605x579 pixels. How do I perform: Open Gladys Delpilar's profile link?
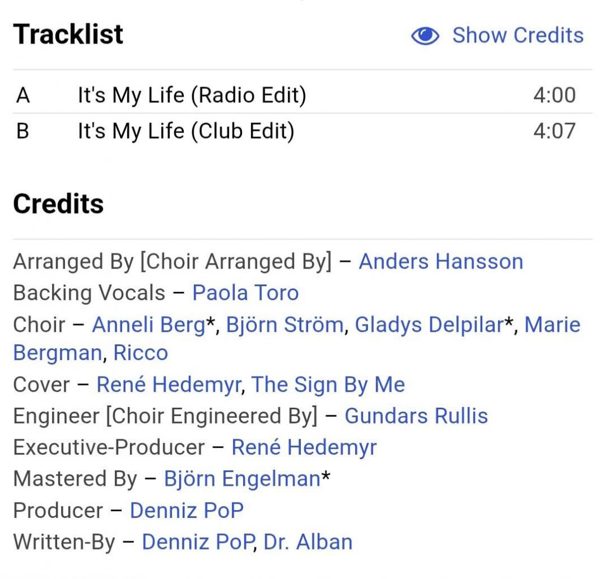click(429, 325)
